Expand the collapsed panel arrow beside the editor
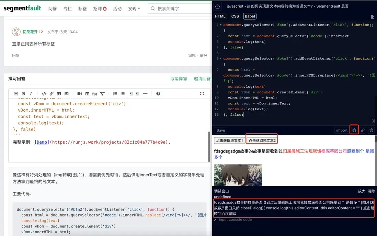Screen dimensions: 377x236 (x=374, y=121)
